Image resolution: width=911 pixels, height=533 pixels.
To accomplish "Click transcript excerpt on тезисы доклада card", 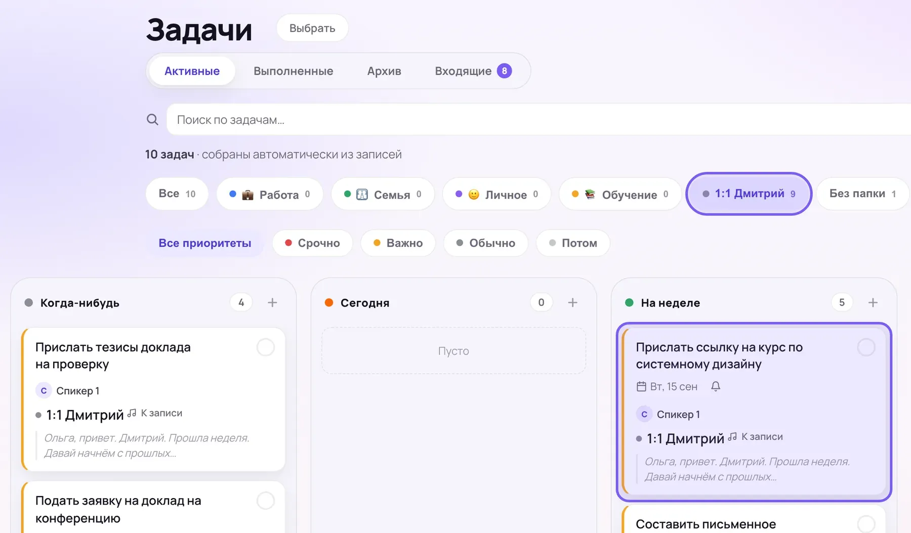I will coord(147,446).
